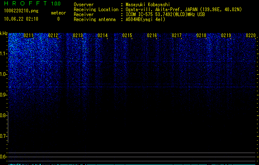Click the ICOM IC-575 receiver details
This screenshot has width=259, height=165.
point(165,14)
